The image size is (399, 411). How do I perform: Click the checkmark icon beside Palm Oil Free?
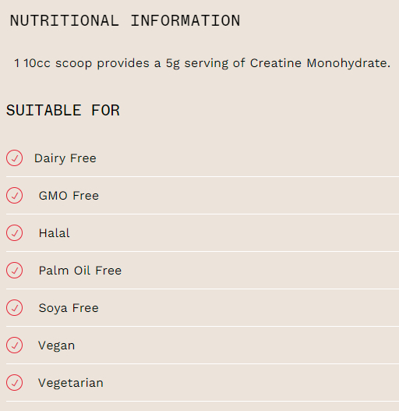14,271
